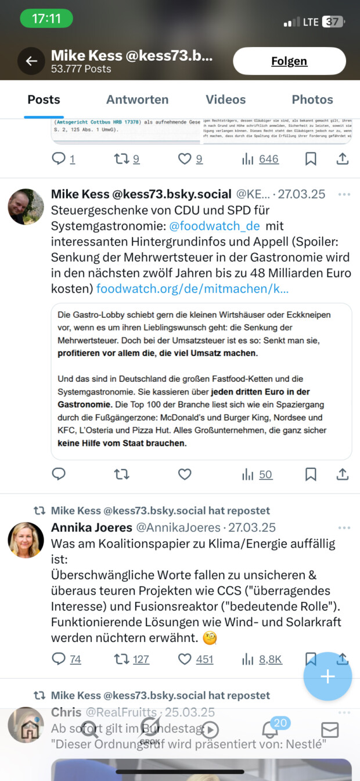This screenshot has height=781, width=360.
Task: Open direct messages envelope icon
Action: (330, 730)
